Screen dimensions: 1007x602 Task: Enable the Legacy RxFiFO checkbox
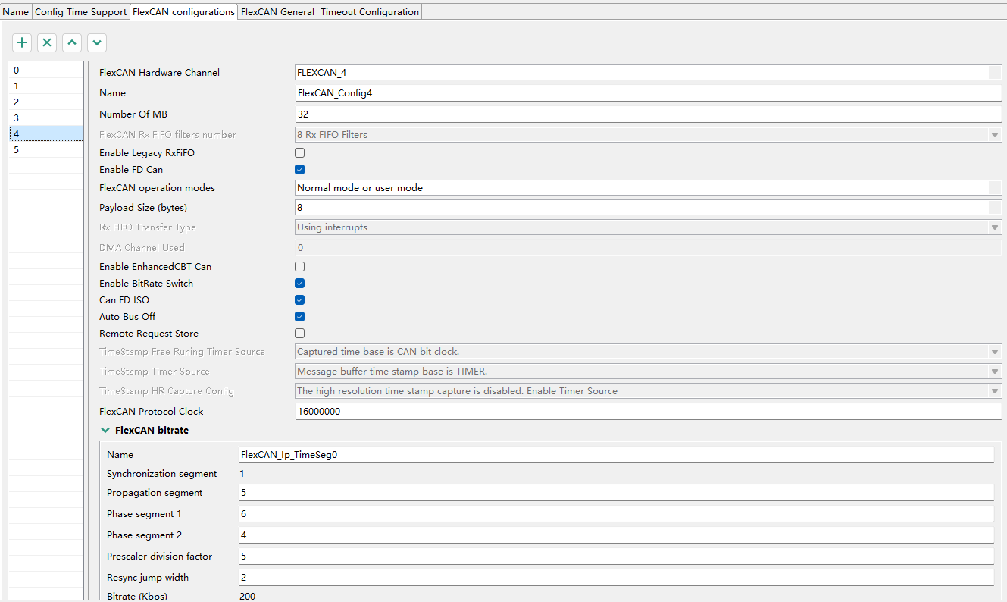point(299,152)
